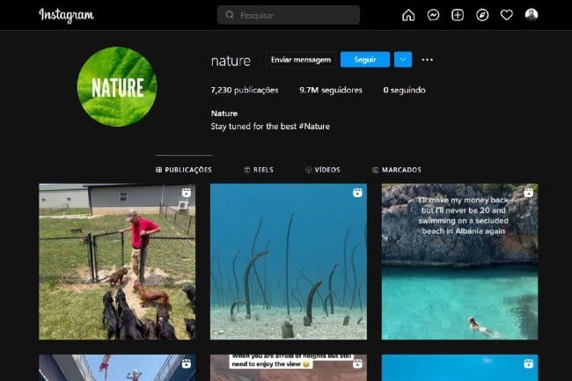Viewport: 572px width, 381px height.
Task: Open your profile avatar menu
Action: click(x=532, y=15)
